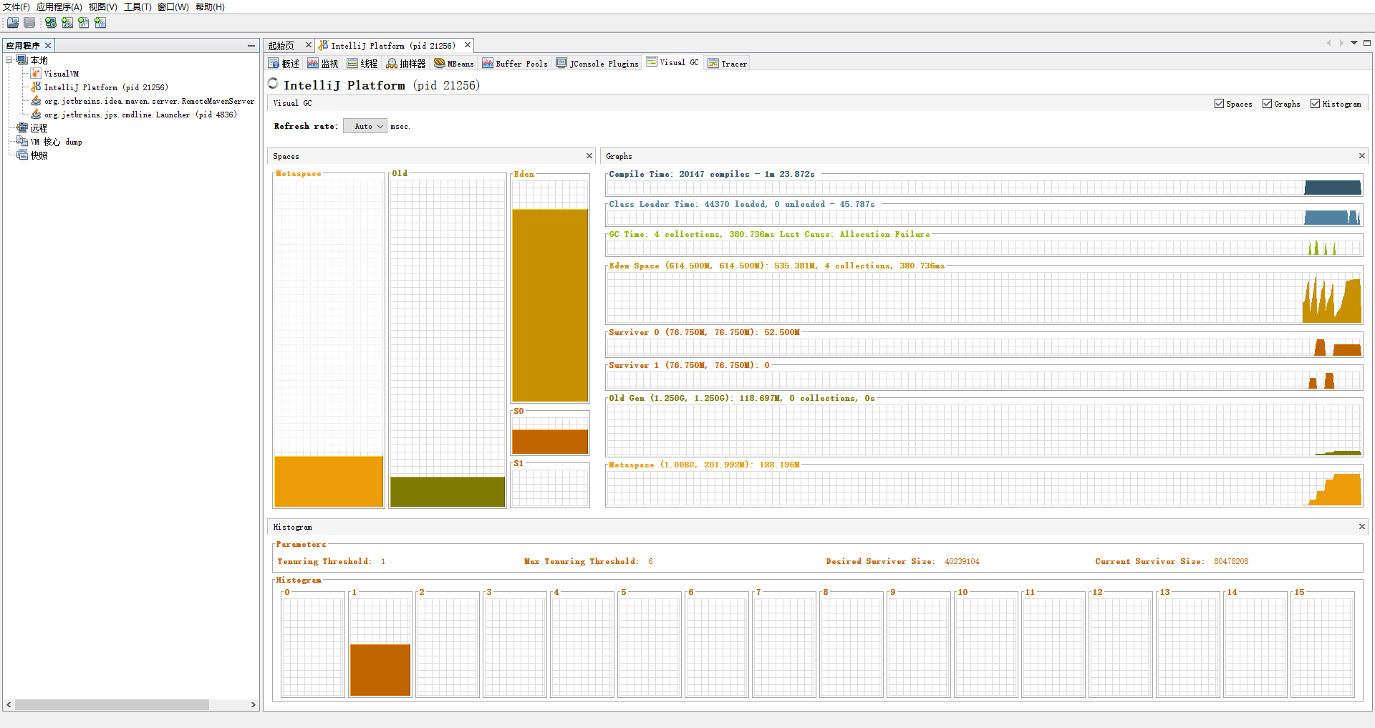Click the refresh spinner beside IntelliJ Platform heading
Viewport: 1375px width, 728px height.
273,84
